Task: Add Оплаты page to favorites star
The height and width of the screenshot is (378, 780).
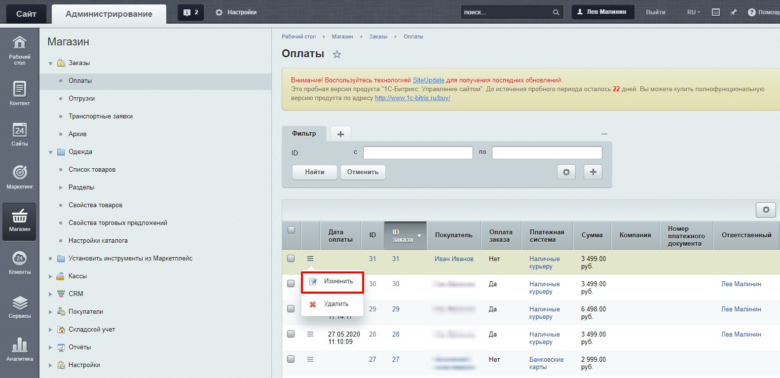Action: tap(337, 54)
